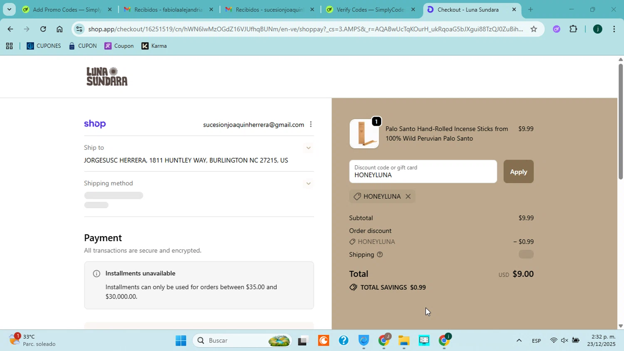Switch to Verify Codes SimplyCodes tab
This screenshot has width=624, height=351.
tap(370, 9)
